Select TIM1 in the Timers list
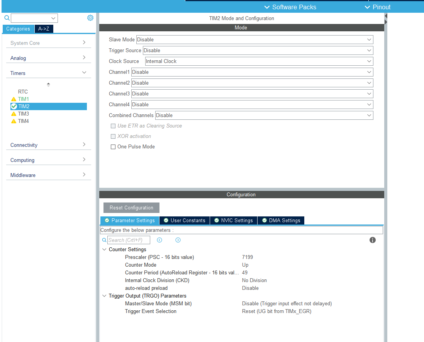424x342 pixels. click(24, 99)
